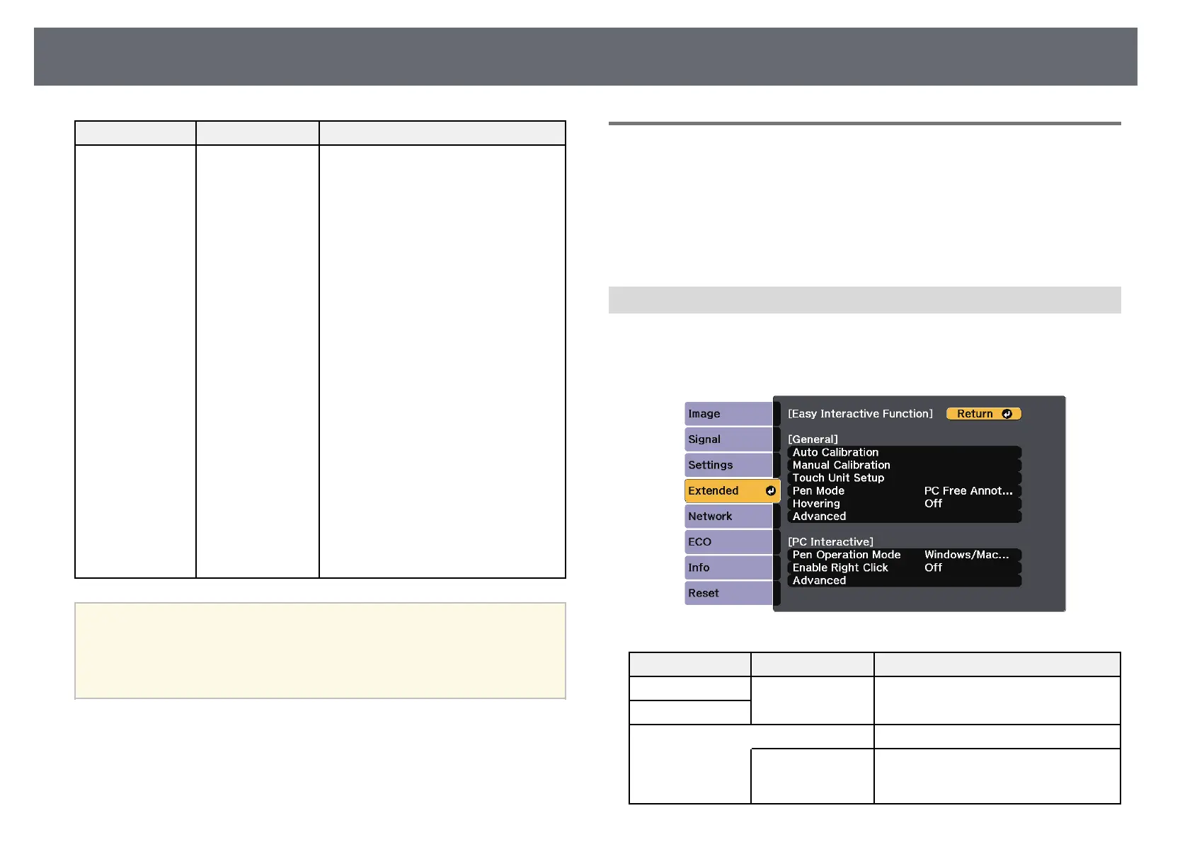Viewport: 1192px width, 842px height.
Task: Click the Enable Right Click Off value
Action: tap(933, 567)
